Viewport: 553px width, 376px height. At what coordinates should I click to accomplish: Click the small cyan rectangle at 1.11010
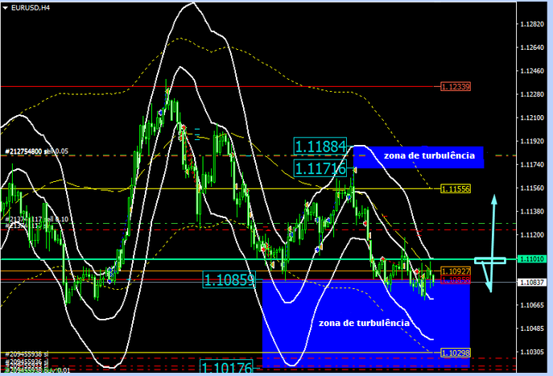pyautogui.click(x=489, y=260)
